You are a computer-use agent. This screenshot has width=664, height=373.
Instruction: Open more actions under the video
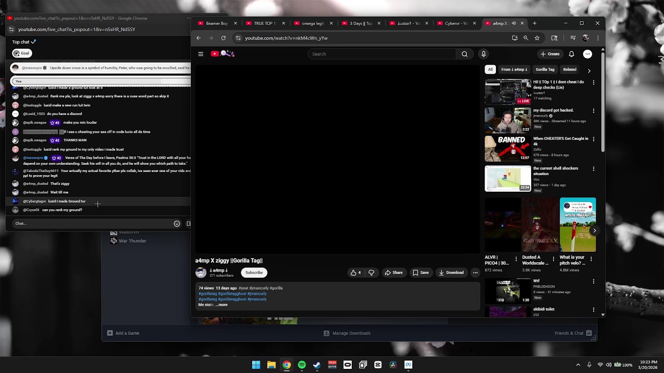(475, 272)
